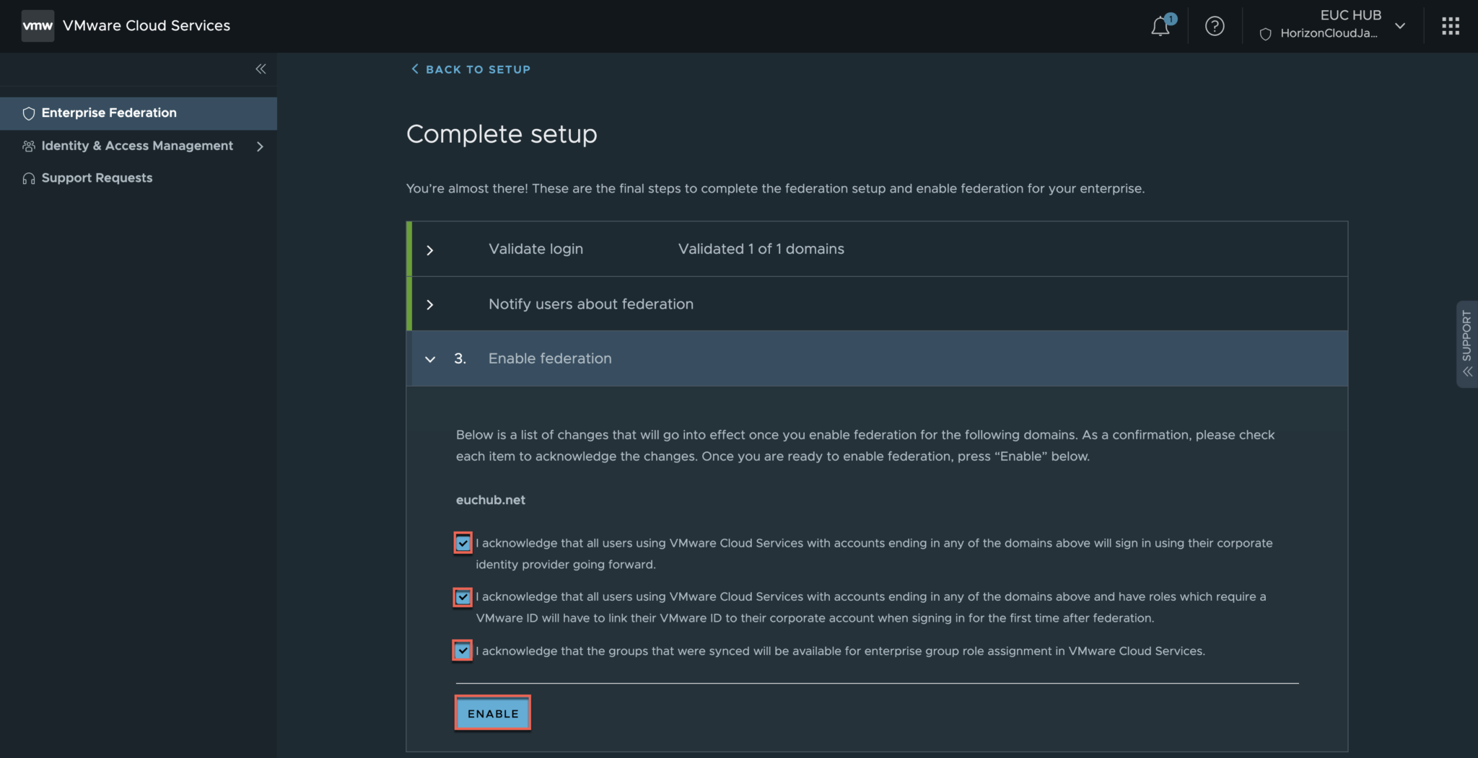1478x758 pixels.
Task: Click the Enable button
Action: pos(493,713)
